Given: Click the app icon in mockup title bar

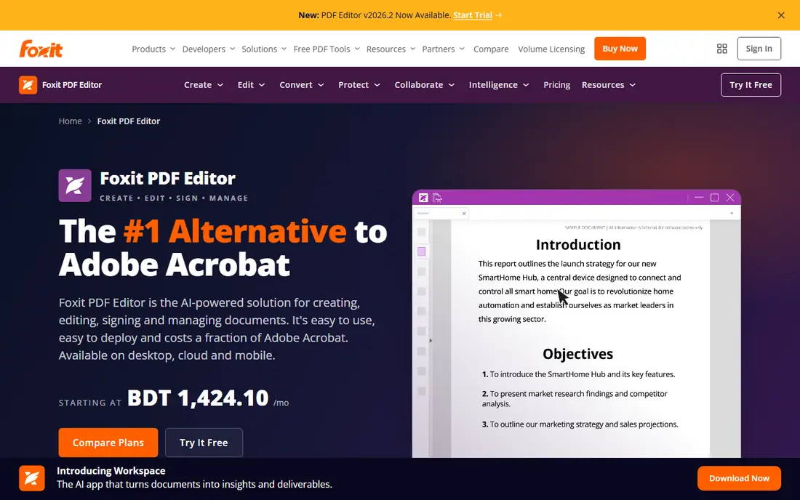Looking at the screenshot, I should click(x=423, y=198).
